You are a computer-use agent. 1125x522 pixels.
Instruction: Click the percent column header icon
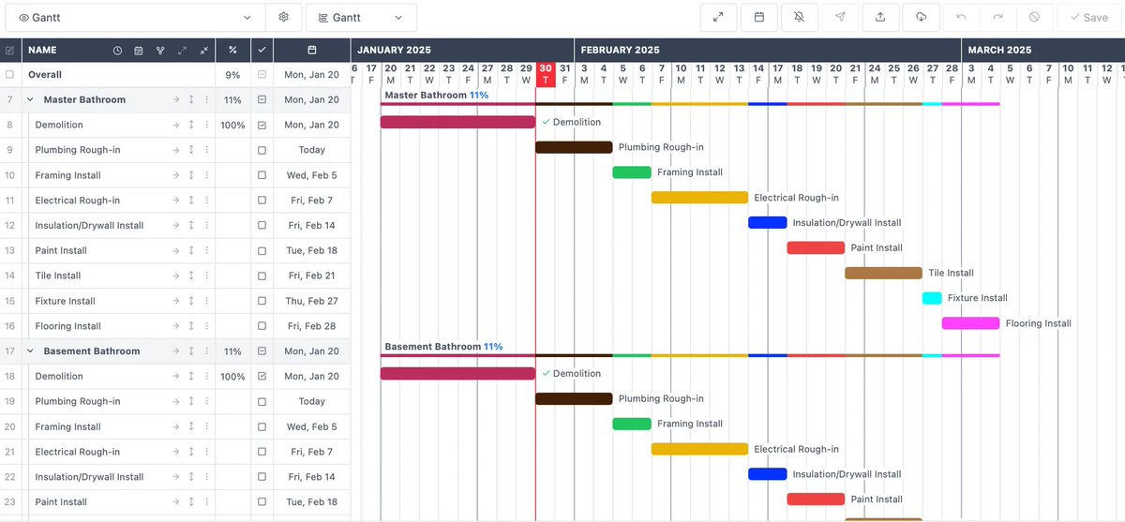coord(232,50)
